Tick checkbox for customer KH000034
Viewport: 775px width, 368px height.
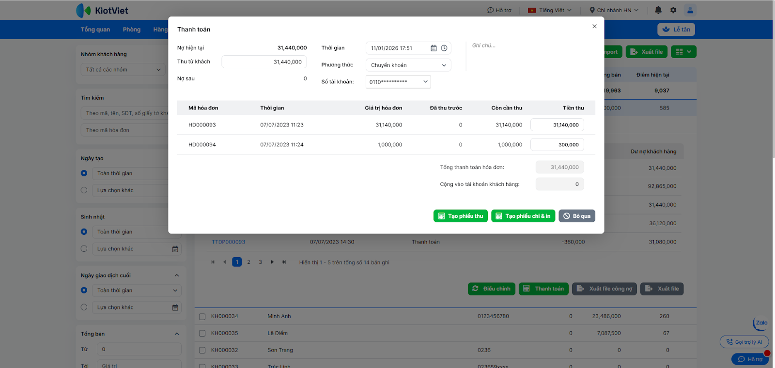pos(202,317)
